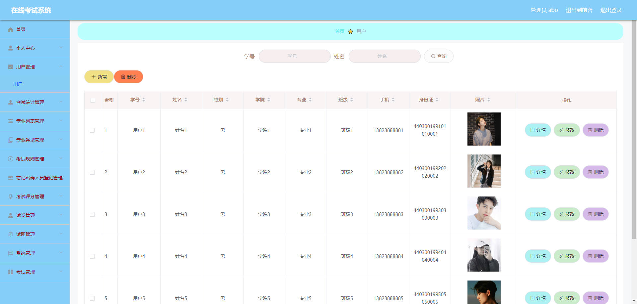This screenshot has height=304, width=637.
Task: Click the copy icon beside 专业类型管理
Action: tap(11, 140)
